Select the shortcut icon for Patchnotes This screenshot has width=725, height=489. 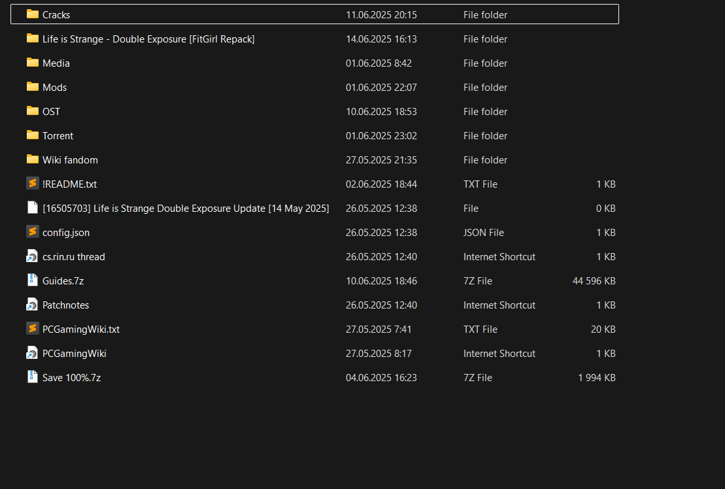tap(32, 304)
